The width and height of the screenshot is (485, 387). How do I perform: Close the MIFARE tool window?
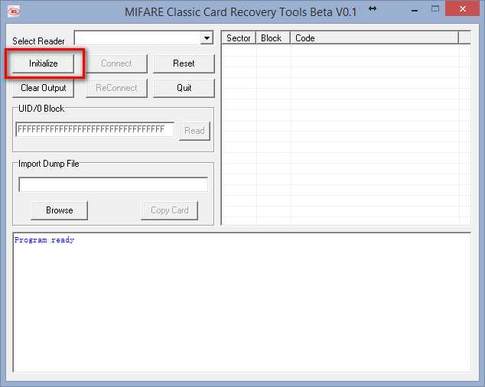(x=462, y=9)
